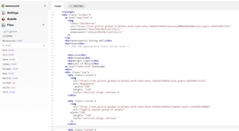The width and height of the screenshot is (239, 131).
Task: Click the sensoryumd project avatar icon
Action: click(x=3, y=6)
